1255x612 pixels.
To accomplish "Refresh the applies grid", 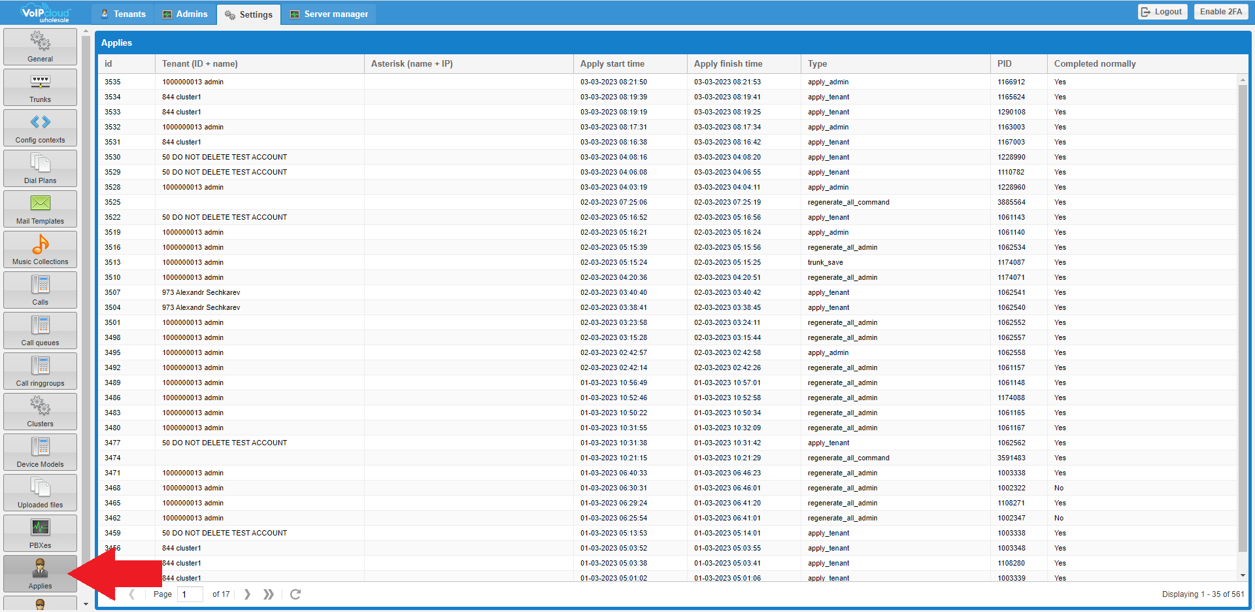I will 295,594.
